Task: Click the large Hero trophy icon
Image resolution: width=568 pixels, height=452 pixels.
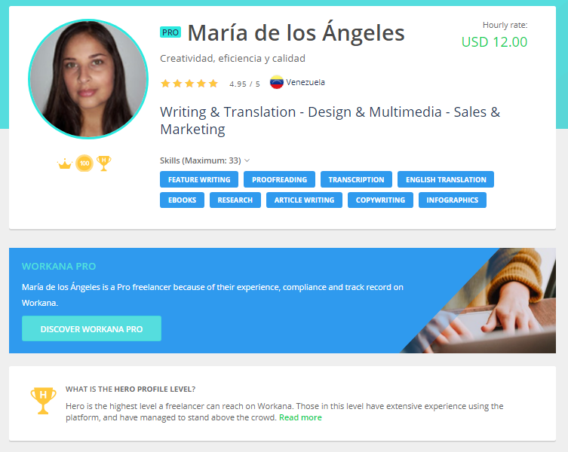Action: (43, 401)
